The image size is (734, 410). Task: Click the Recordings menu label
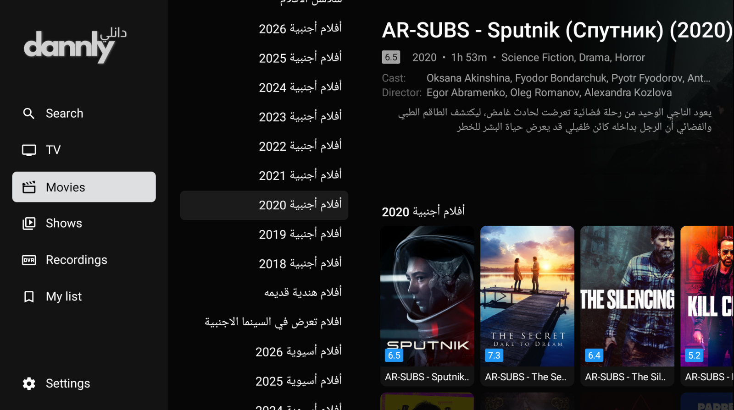[77, 260]
